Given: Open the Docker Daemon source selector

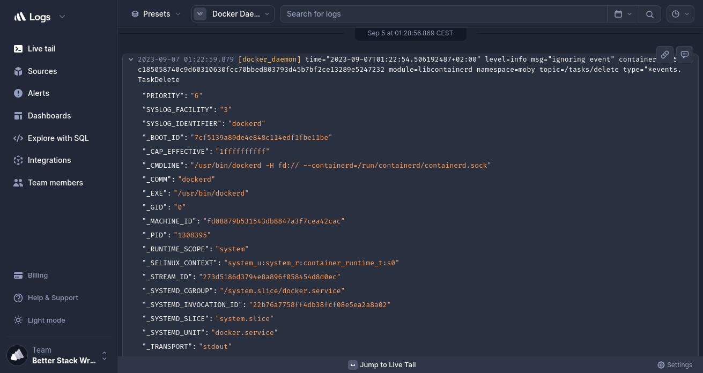Looking at the screenshot, I should pos(233,14).
